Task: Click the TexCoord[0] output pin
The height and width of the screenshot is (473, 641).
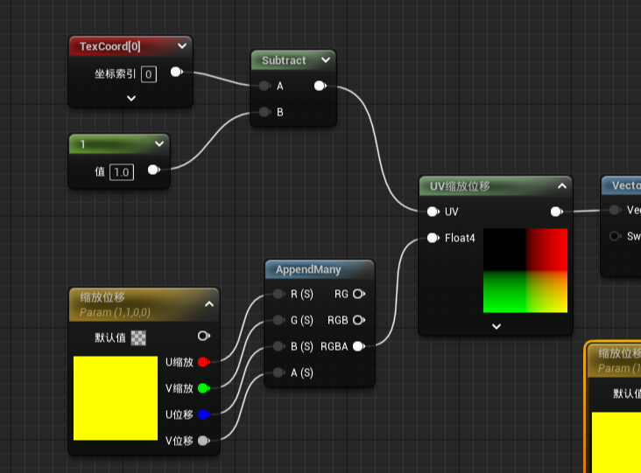Action: pos(176,72)
